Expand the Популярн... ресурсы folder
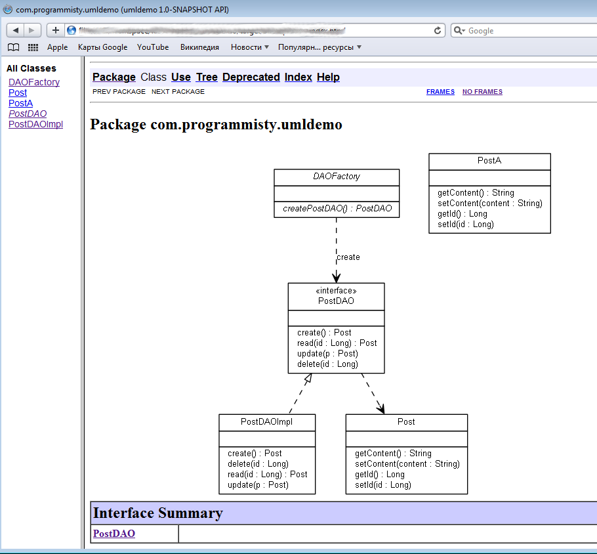Viewport: 597px width, 554px height. click(x=319, y=47)
